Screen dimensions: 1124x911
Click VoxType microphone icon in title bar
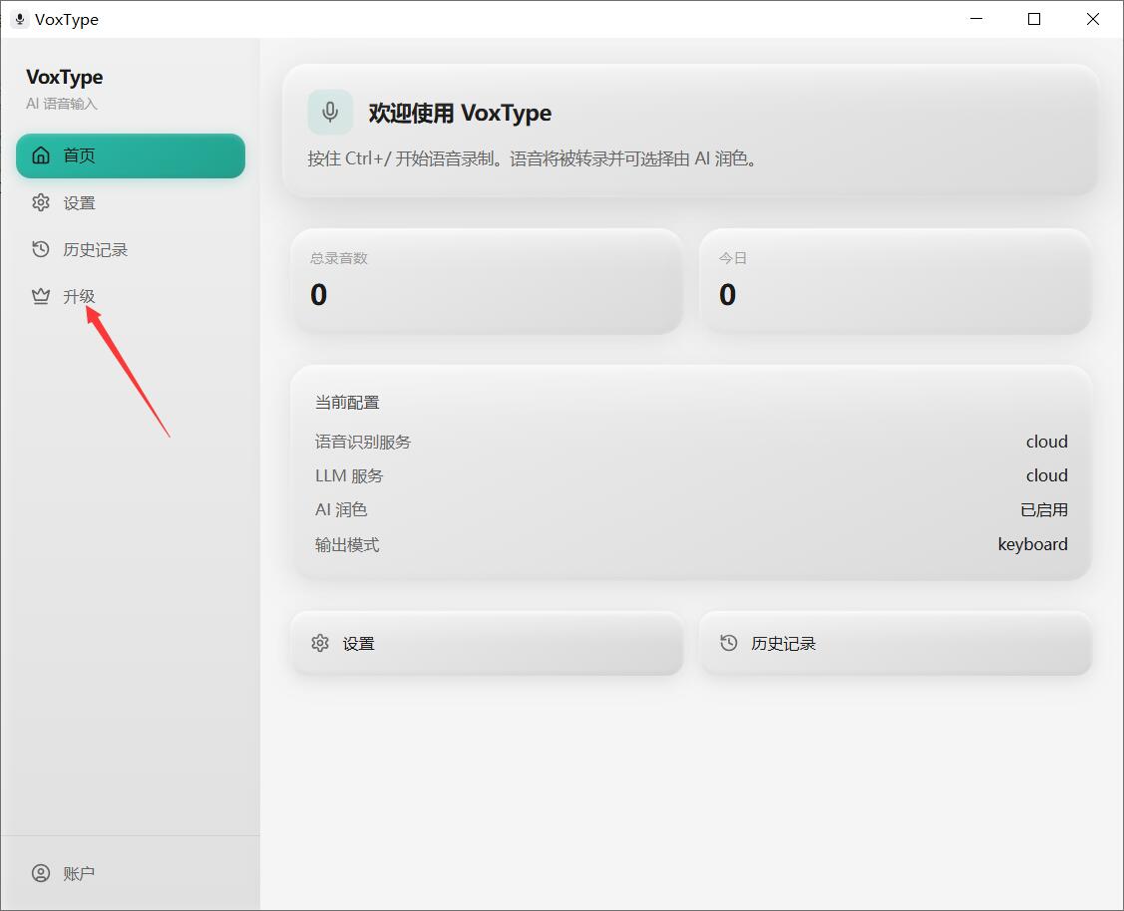click(x=20, y=19)
